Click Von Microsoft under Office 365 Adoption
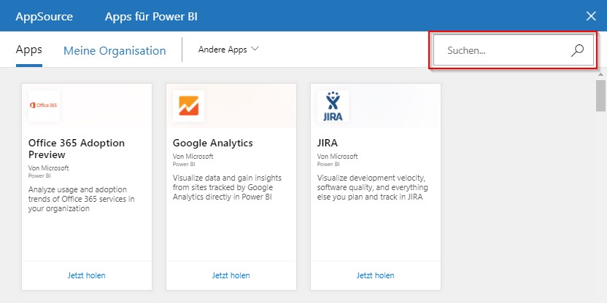 [x=48, y=168]
